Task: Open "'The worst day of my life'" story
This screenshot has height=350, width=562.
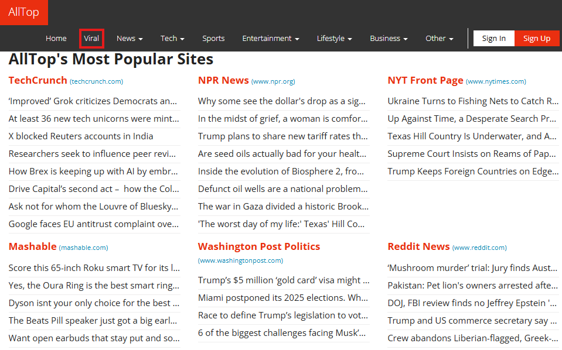Action: (x=281, y=224)
